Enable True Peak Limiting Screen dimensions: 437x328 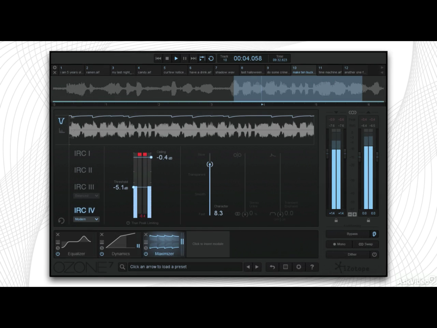pyautogui.click(x=128, y=223)
